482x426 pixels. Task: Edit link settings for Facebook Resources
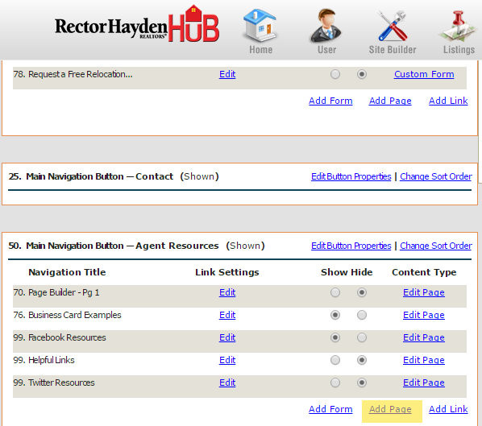tap(227, 337)
